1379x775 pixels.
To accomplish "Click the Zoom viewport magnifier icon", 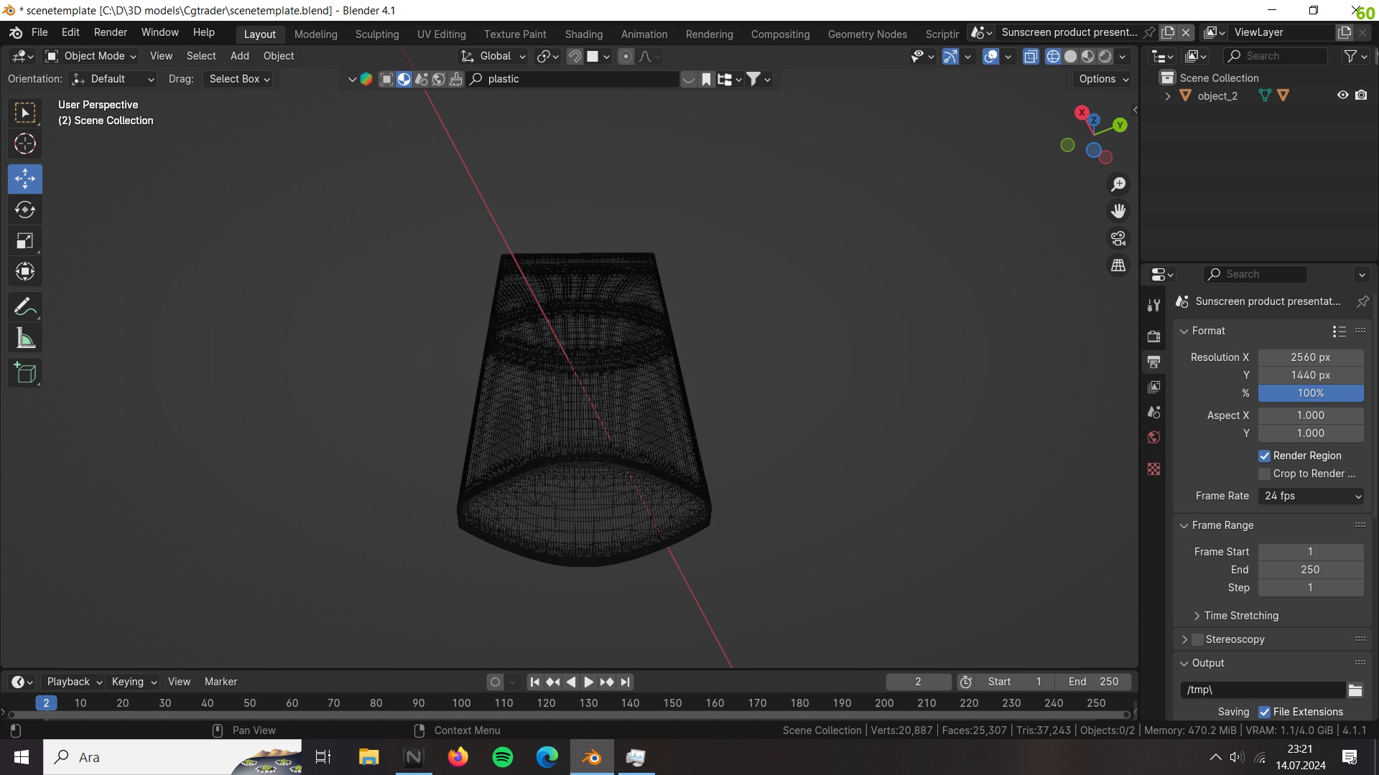I will [x=1118, y=184].
